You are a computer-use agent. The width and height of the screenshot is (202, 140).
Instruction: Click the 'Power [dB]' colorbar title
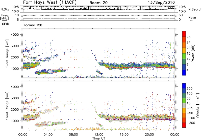click(193, 53)
